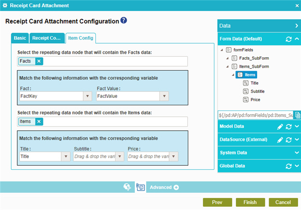This screenshot has height=210, width=301.
Task: Select Price variable in Form Data tree
Action: point(255,99)
